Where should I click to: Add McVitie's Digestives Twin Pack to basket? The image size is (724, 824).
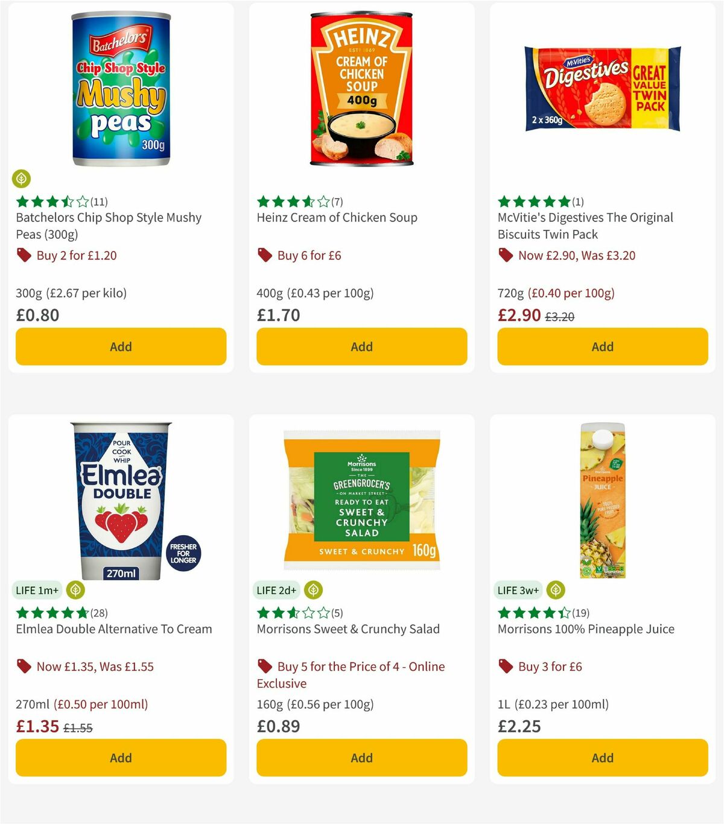click(x=602, y=346)
